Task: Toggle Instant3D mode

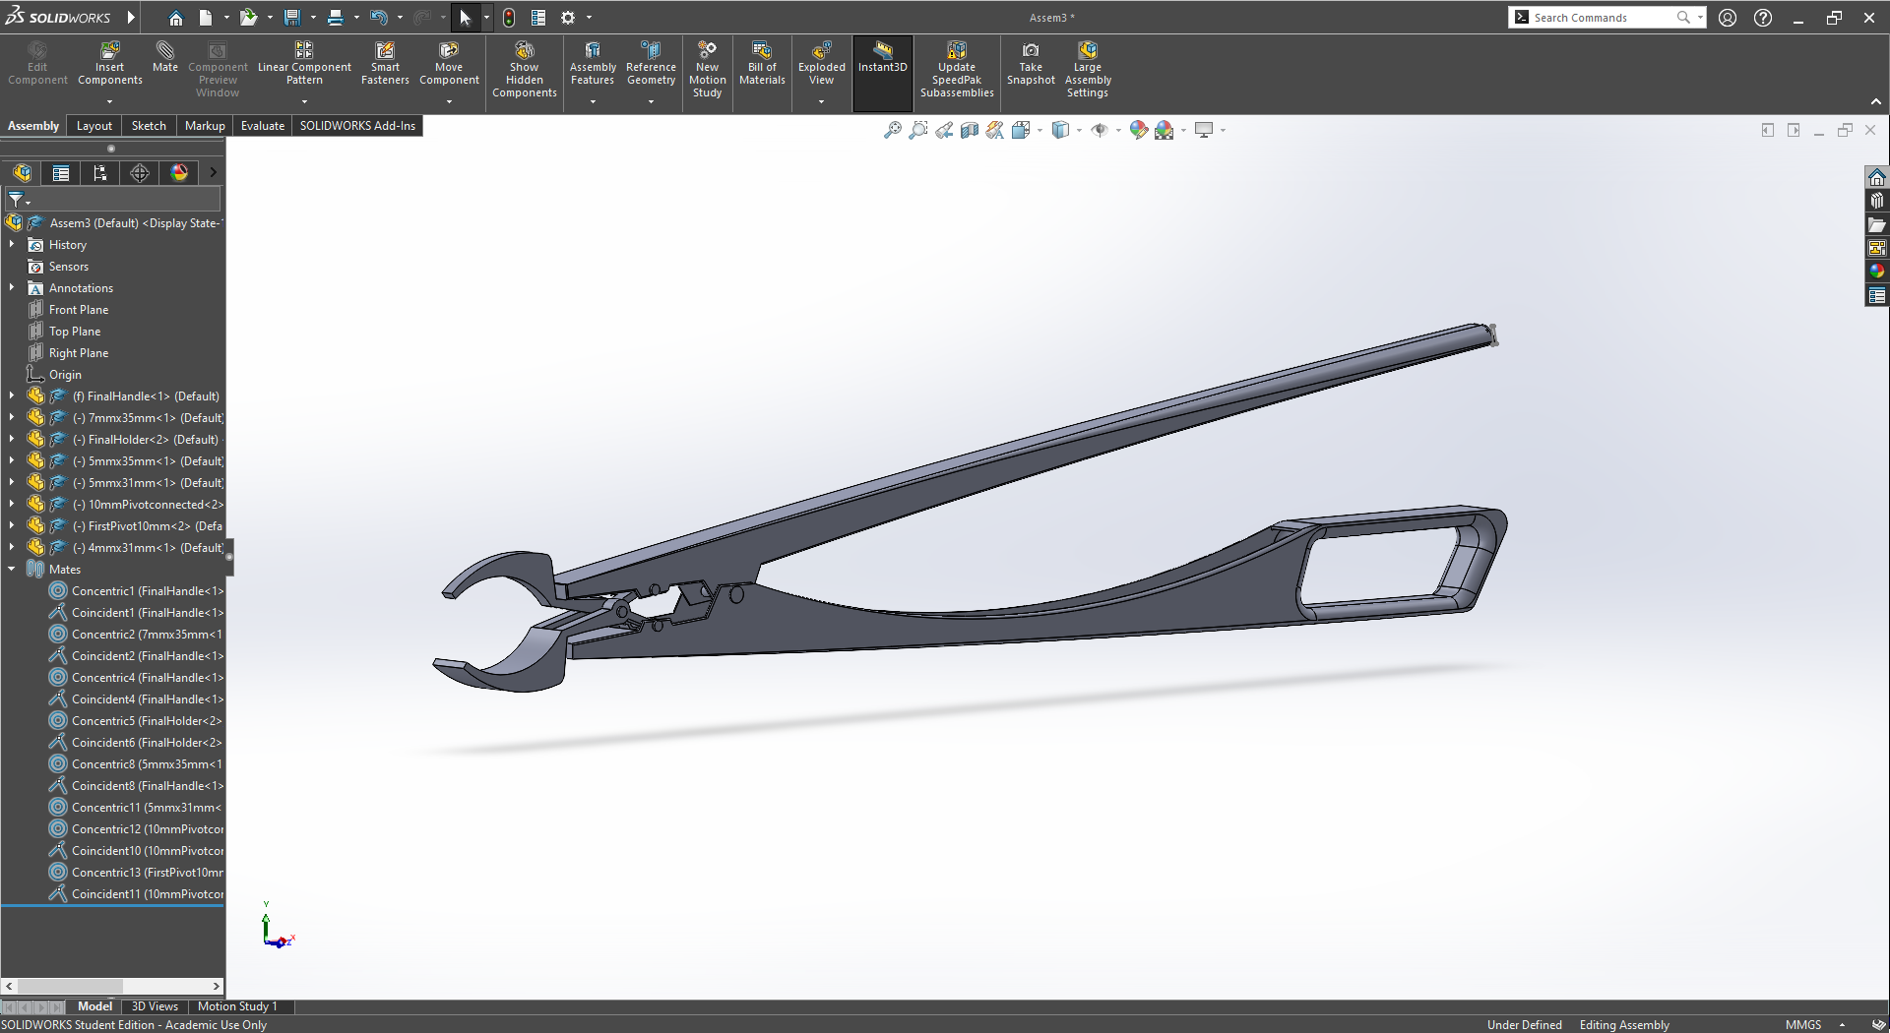Action: 883,73
